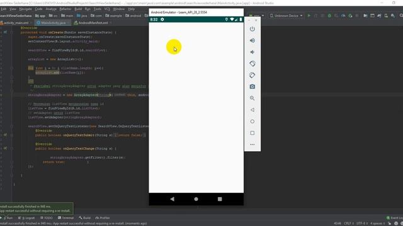Take an emulator screenshot with camera icon

click(253, 87)
